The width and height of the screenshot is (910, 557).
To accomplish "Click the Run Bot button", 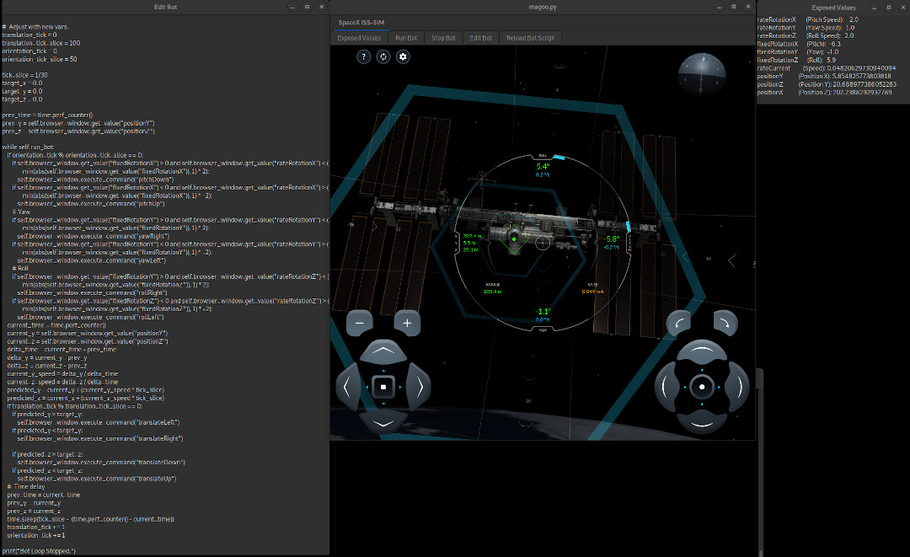I will [x=406, y=38].
